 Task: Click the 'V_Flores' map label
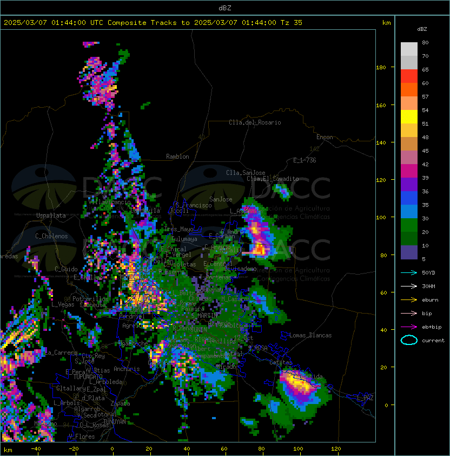(x=82, y=437)
